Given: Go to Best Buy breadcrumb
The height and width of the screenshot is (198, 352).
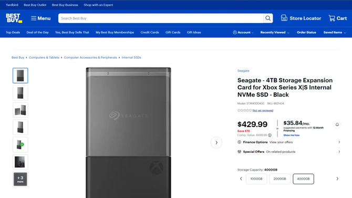Looking at the screenshot, I should point(18,57).
